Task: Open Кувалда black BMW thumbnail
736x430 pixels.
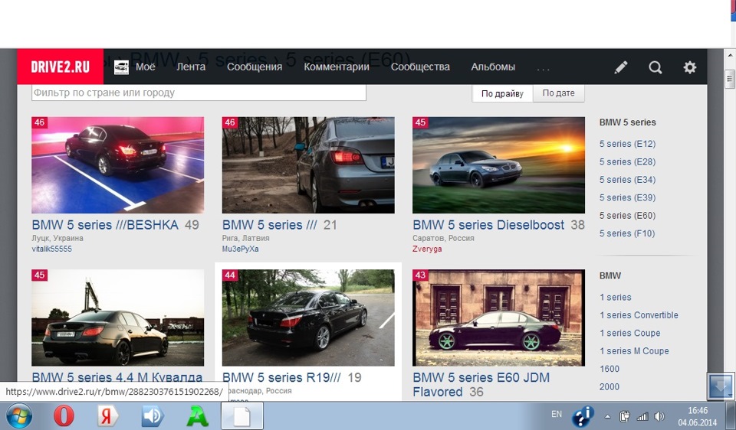Action: tap(118, 318)
